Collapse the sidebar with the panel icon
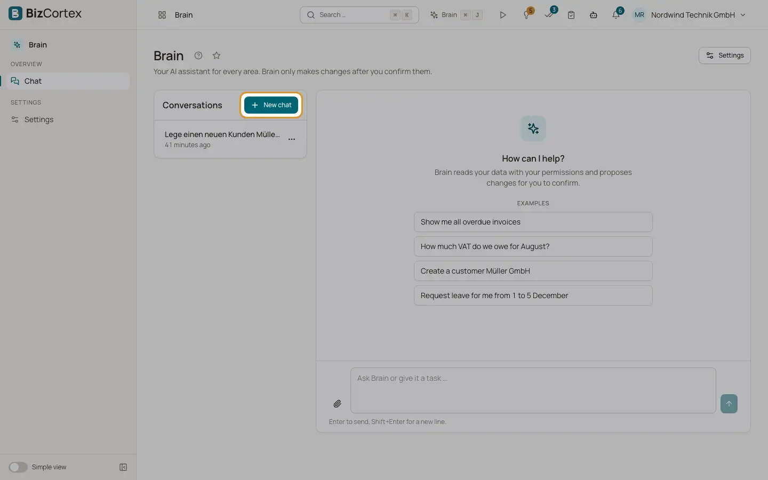 click(x=123, y=467)
